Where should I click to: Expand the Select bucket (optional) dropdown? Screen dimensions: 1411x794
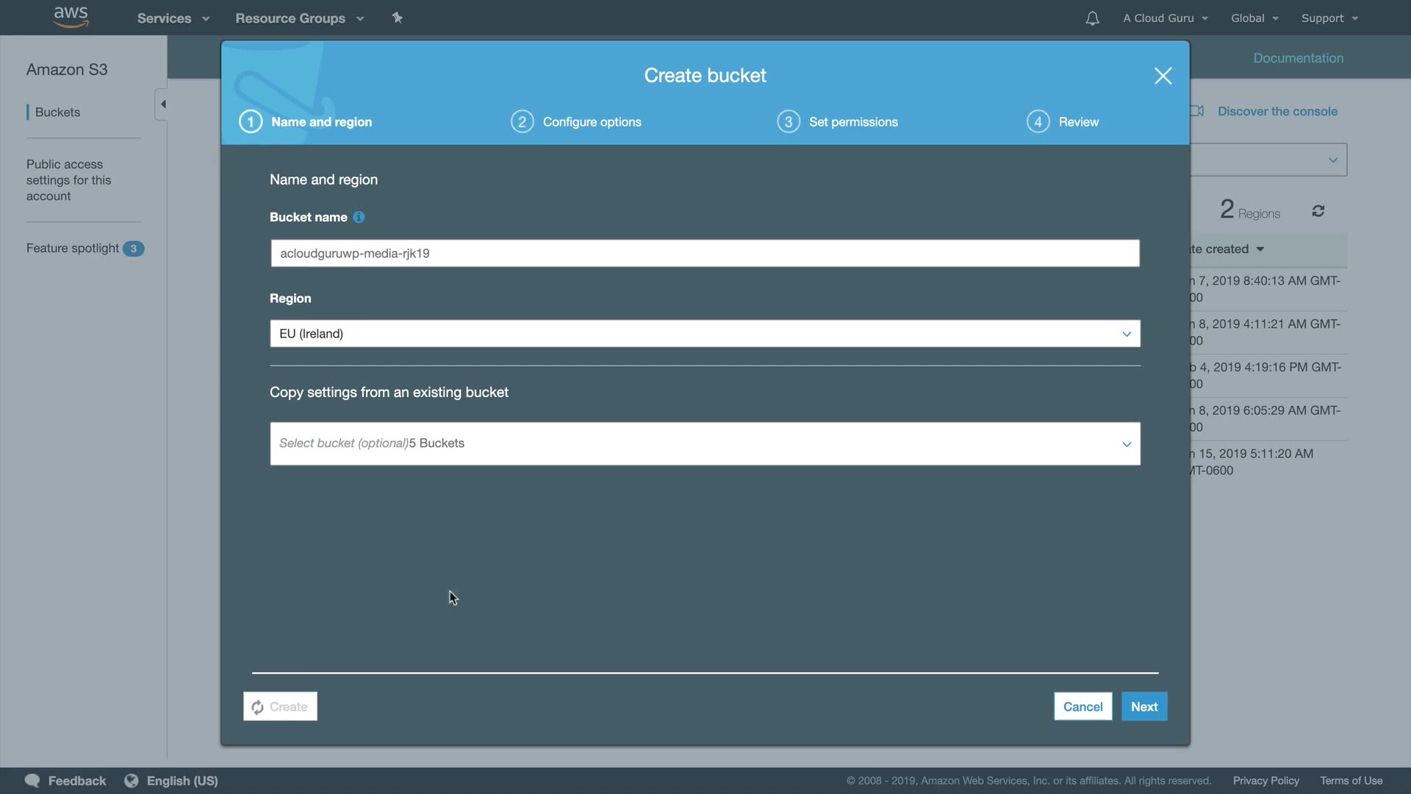point(704,443)
